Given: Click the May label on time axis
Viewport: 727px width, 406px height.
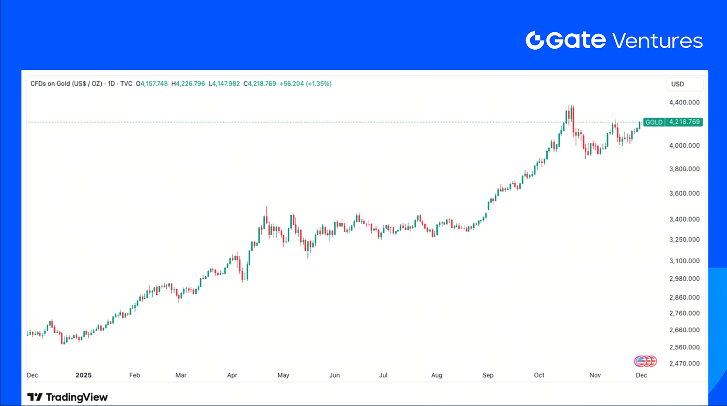Looking at the screenshot, I should pos(283,375).
